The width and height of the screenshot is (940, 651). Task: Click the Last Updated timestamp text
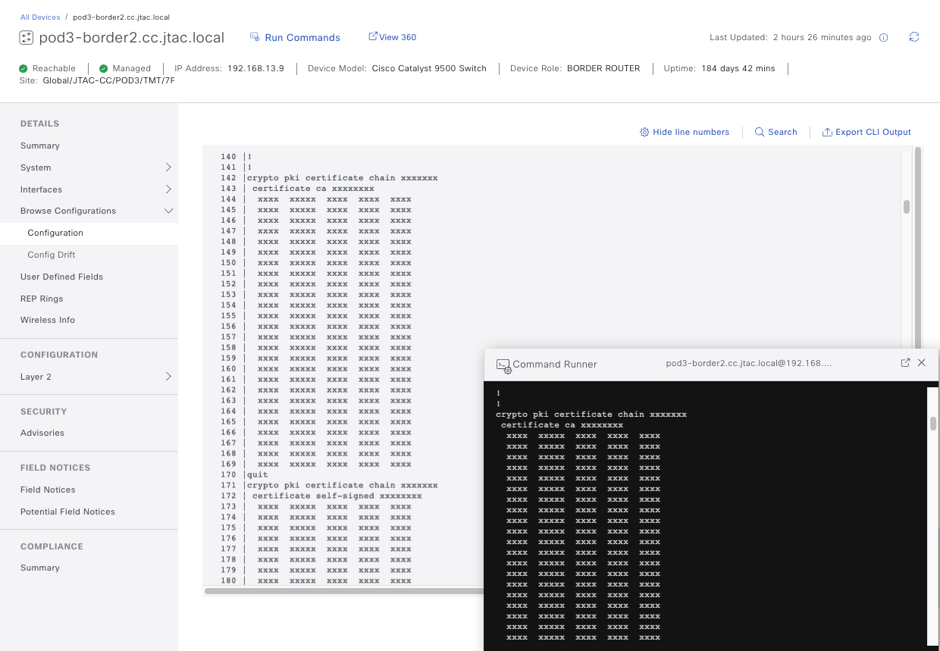822,37
